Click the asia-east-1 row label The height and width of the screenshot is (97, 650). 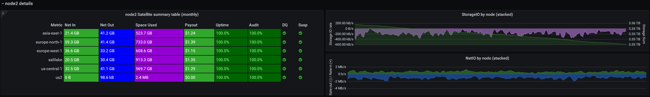[x=52, y=33]
